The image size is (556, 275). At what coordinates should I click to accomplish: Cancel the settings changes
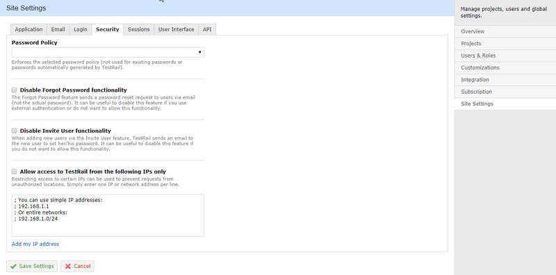coord(77,266)
